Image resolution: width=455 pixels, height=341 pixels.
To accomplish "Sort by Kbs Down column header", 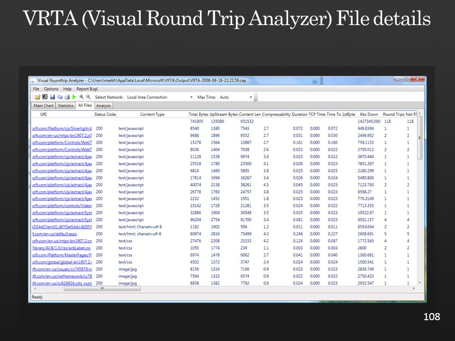I will click(369, 114).
